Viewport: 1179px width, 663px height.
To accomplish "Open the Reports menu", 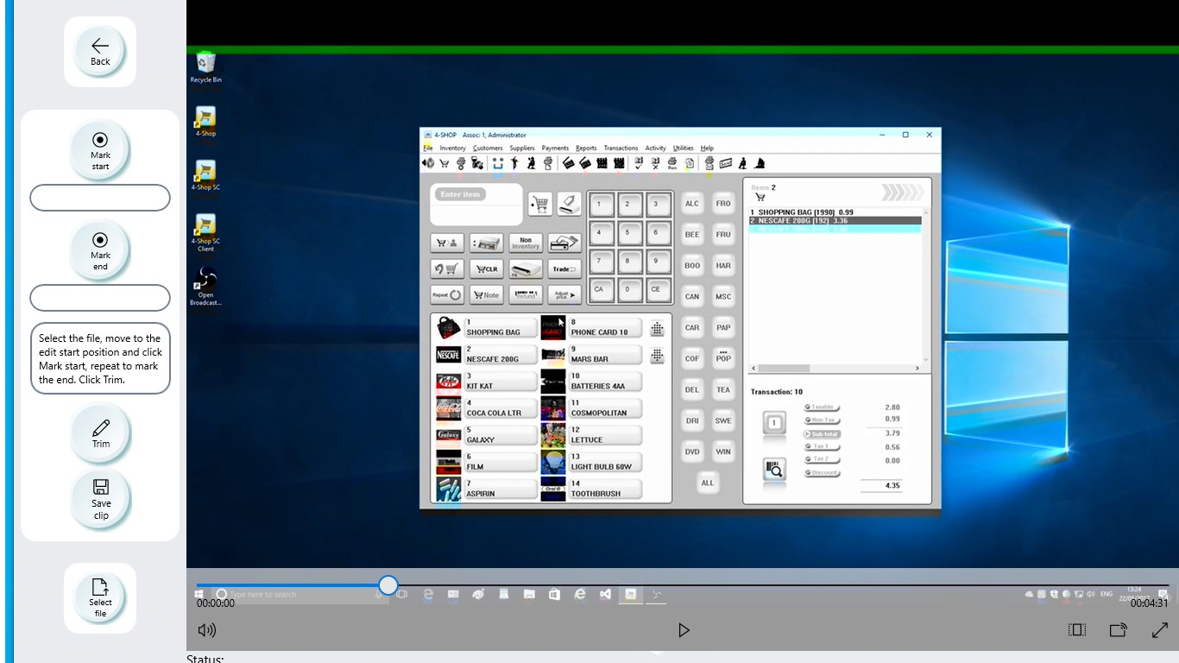I will (x=586, y=148).
